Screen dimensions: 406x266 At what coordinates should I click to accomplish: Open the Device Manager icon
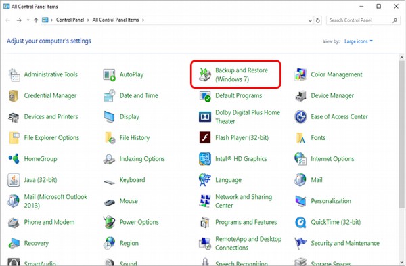[300, 96]
